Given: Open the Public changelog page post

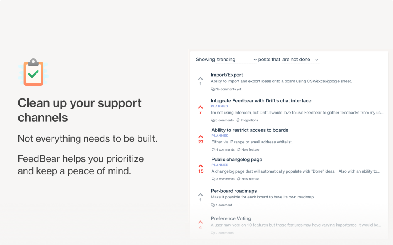Looking at the screenshot, I should tap(237, 160).
